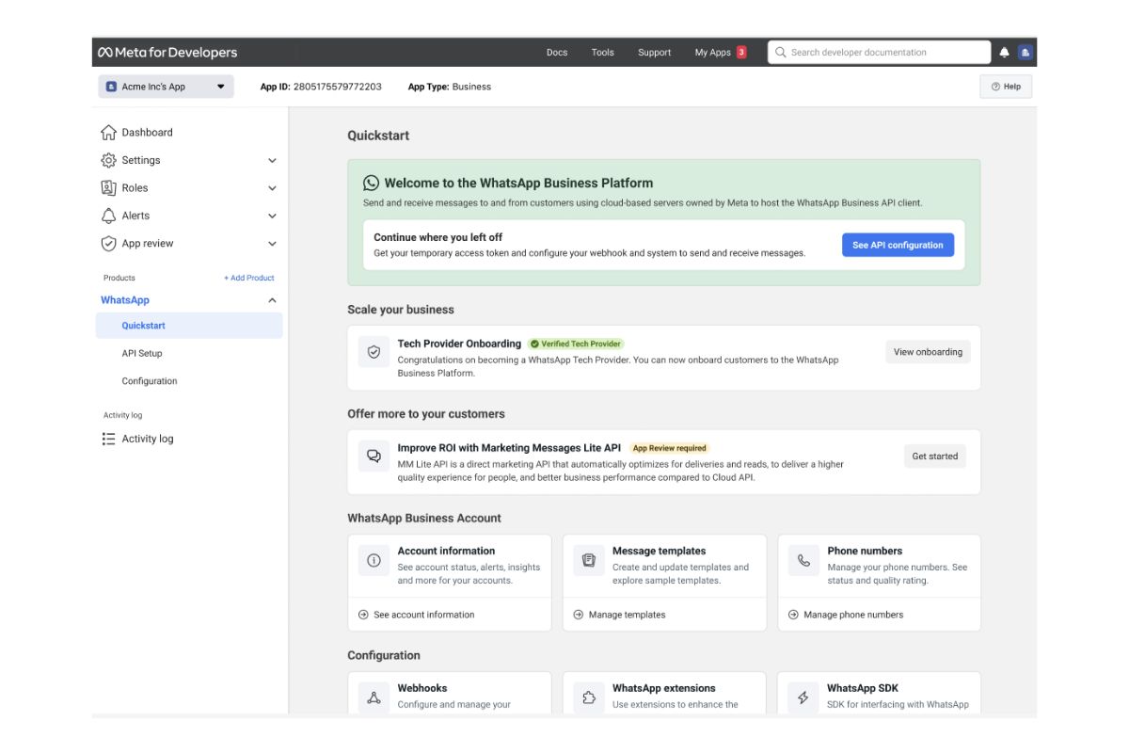The image size is (1129, 753).
Task: Click the App Review required badge
Action: click(669, 448)
